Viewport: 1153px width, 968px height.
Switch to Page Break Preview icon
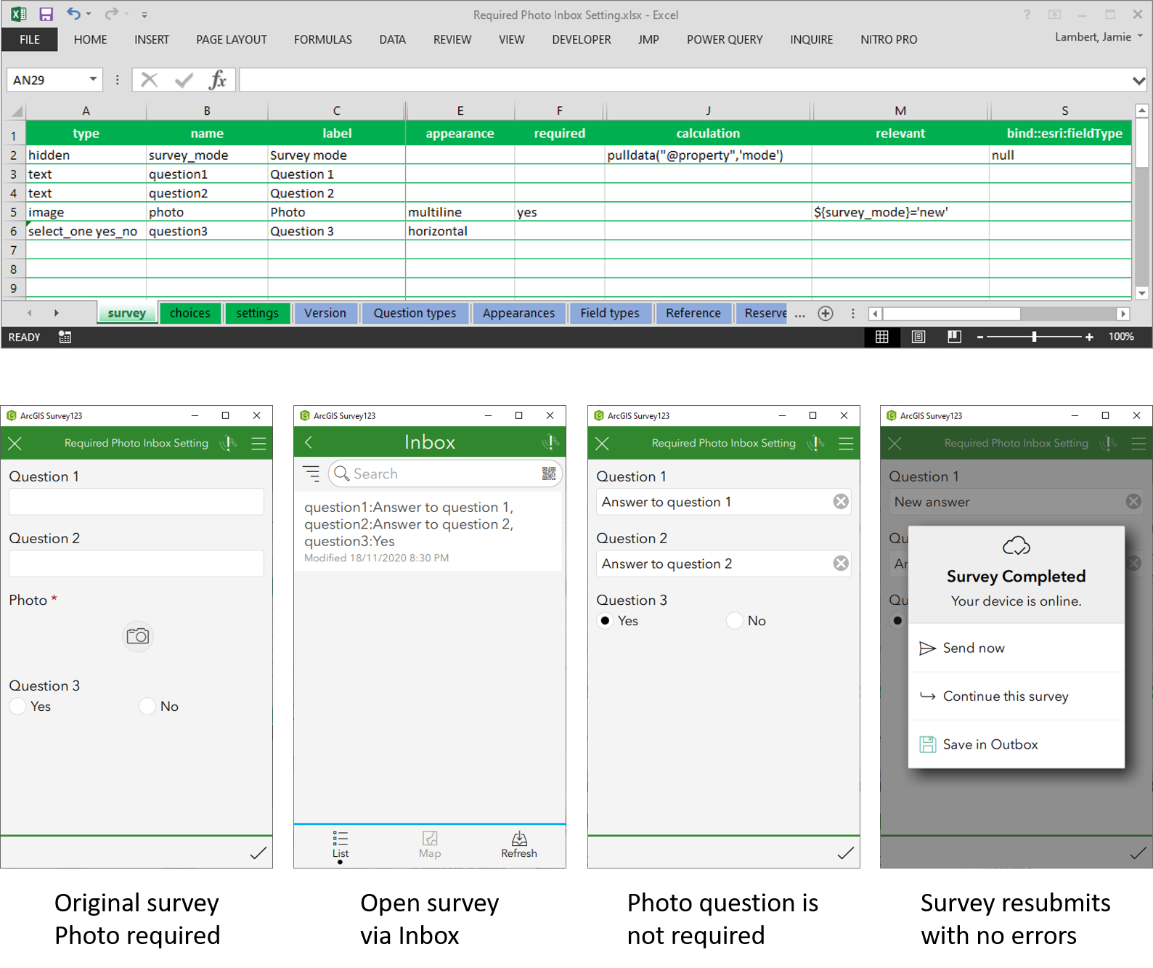[955, 337]
